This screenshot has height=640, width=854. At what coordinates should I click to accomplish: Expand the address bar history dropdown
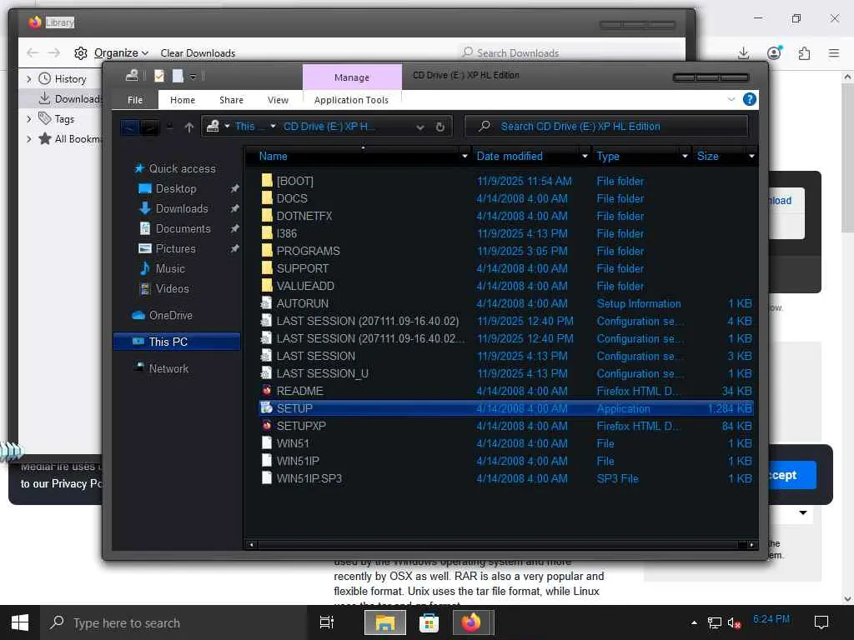420,127
